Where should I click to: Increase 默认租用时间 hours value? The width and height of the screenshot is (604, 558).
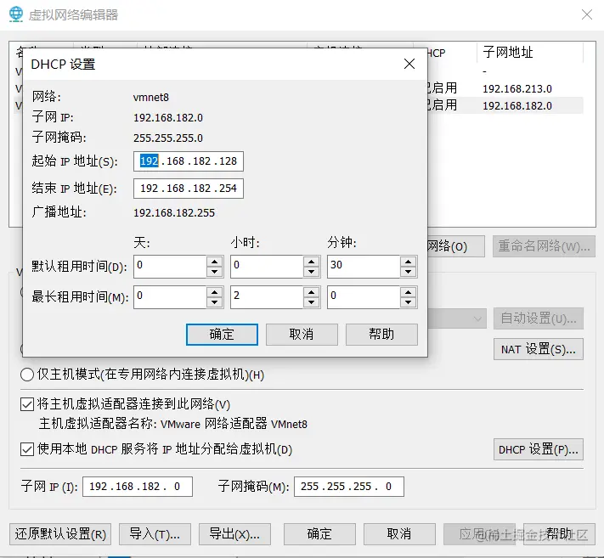coord(311,262)
